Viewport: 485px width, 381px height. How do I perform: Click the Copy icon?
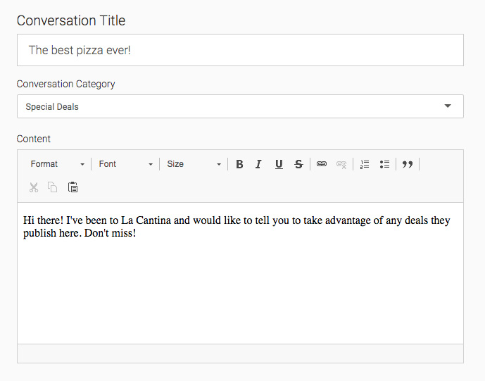click(x=53, y=187)
